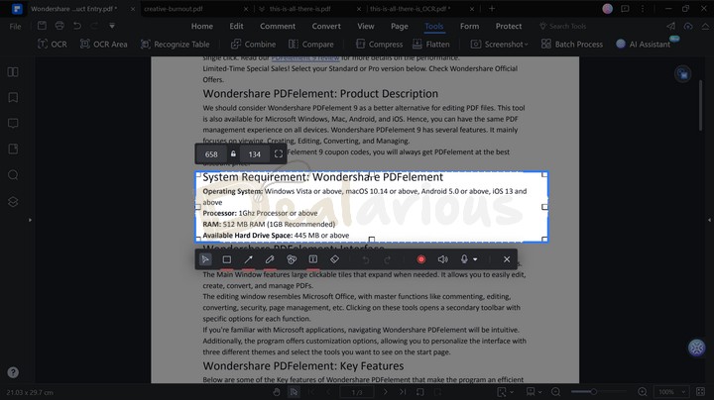Select the eraser tool in capture toolbar
Viewport: 714px width, 400px height.
pyautogui.click(x=334, y=259)
